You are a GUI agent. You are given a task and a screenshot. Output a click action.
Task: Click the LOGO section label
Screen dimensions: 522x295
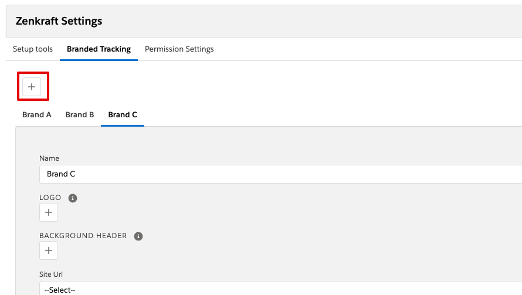50,198
